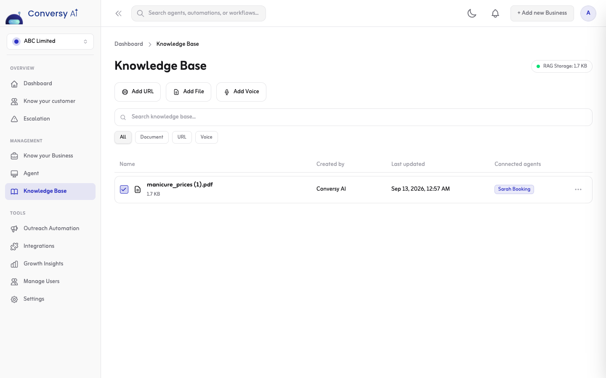Click the Add Voice button
The width and height of the screenshot is (606, 378).
click(241, 92)
